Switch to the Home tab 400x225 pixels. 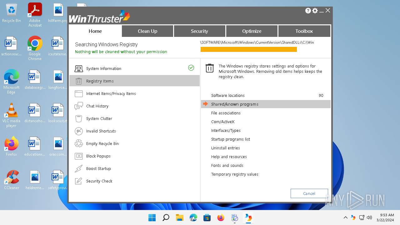pyautogui.click(x=95, y=31)
